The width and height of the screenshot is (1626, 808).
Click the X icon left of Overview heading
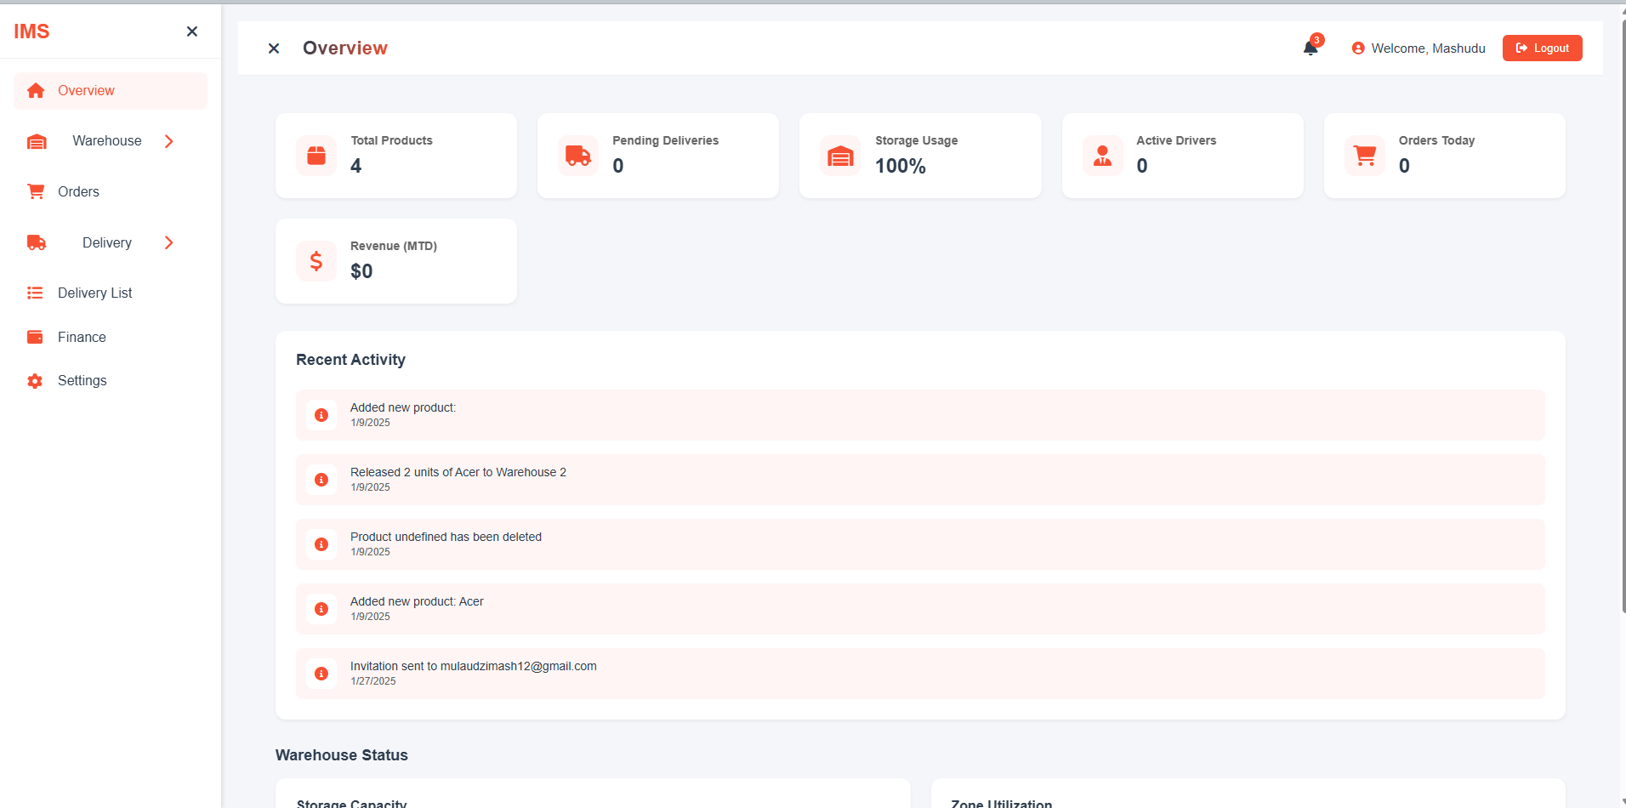click(x=274, y=48)
